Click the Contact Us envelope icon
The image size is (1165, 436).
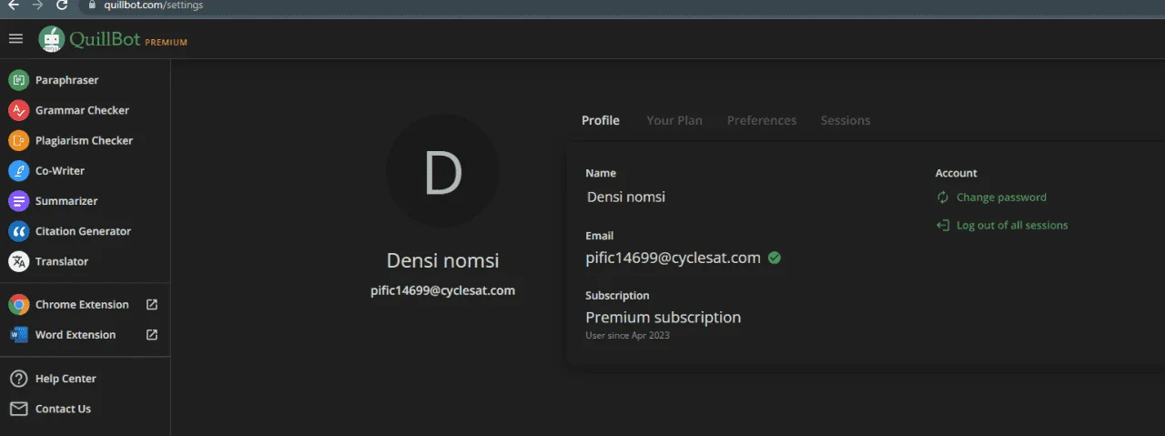tap(18, 409)
